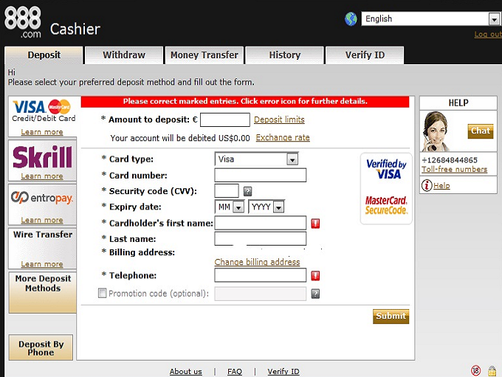Image resolution: width=502 pixels, height=377 pixels.
Task: Click the padlock security icon
Action: (492, 371)
